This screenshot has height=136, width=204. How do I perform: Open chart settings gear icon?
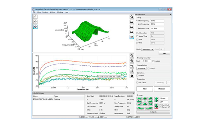pos(132,76)
